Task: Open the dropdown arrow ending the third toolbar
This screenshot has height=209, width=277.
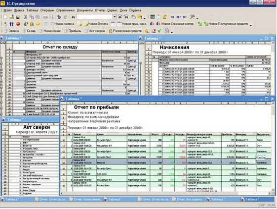Action: click(172, 32)
